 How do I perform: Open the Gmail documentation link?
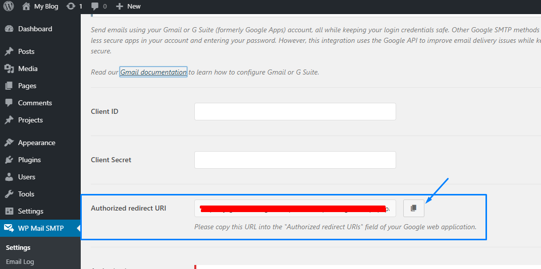[x=153, y=72]
